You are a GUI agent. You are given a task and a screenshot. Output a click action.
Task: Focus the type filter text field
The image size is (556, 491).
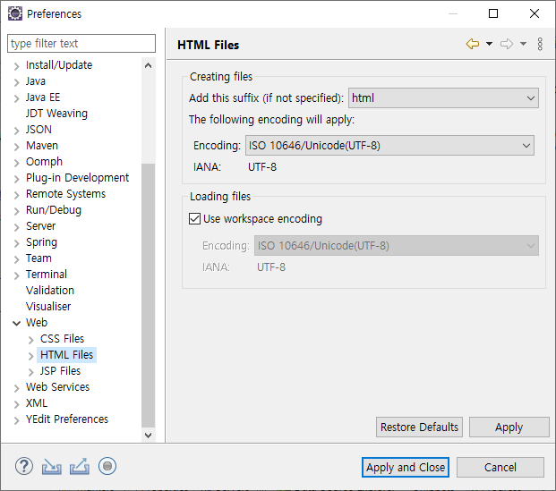click(81, 43)
